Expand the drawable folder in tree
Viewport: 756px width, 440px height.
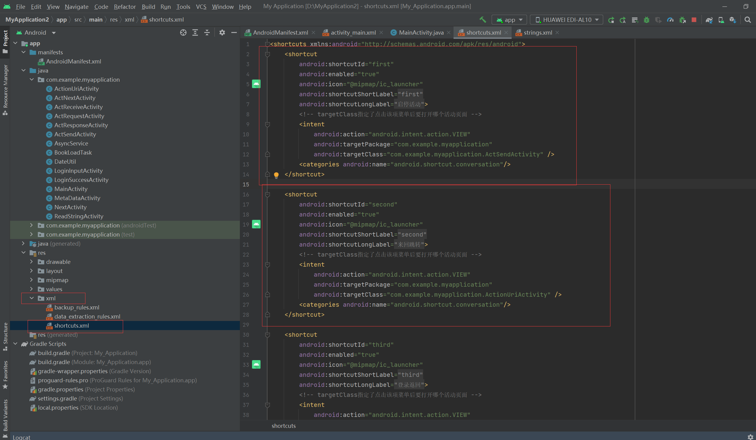pos(32,262)
